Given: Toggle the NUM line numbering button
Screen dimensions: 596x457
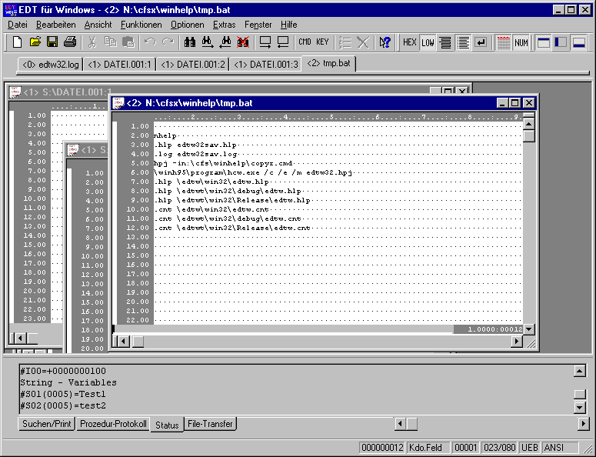Looking at the screenshot, I should [x=521, y=42].
